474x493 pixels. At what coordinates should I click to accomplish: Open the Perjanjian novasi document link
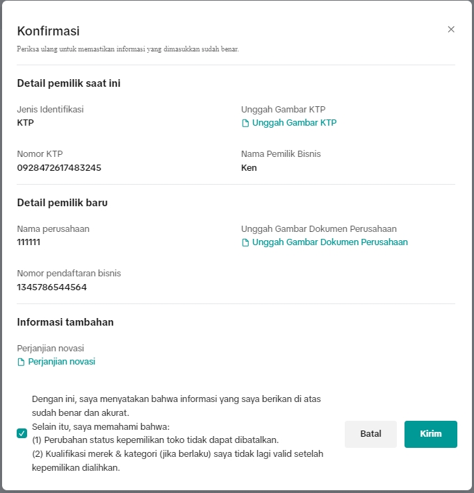[61, 362]
